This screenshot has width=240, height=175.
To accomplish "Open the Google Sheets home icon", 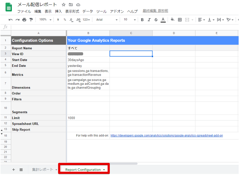I will (x=9, y=7).
